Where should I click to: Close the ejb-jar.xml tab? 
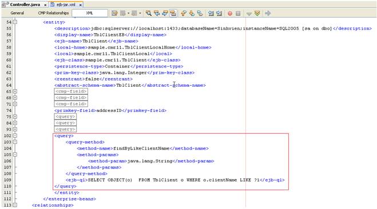81,5
